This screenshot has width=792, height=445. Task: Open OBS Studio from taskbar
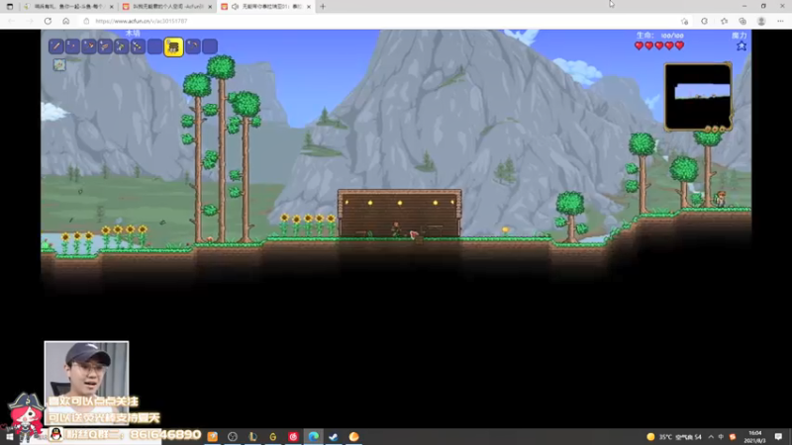tap(233, 437)
